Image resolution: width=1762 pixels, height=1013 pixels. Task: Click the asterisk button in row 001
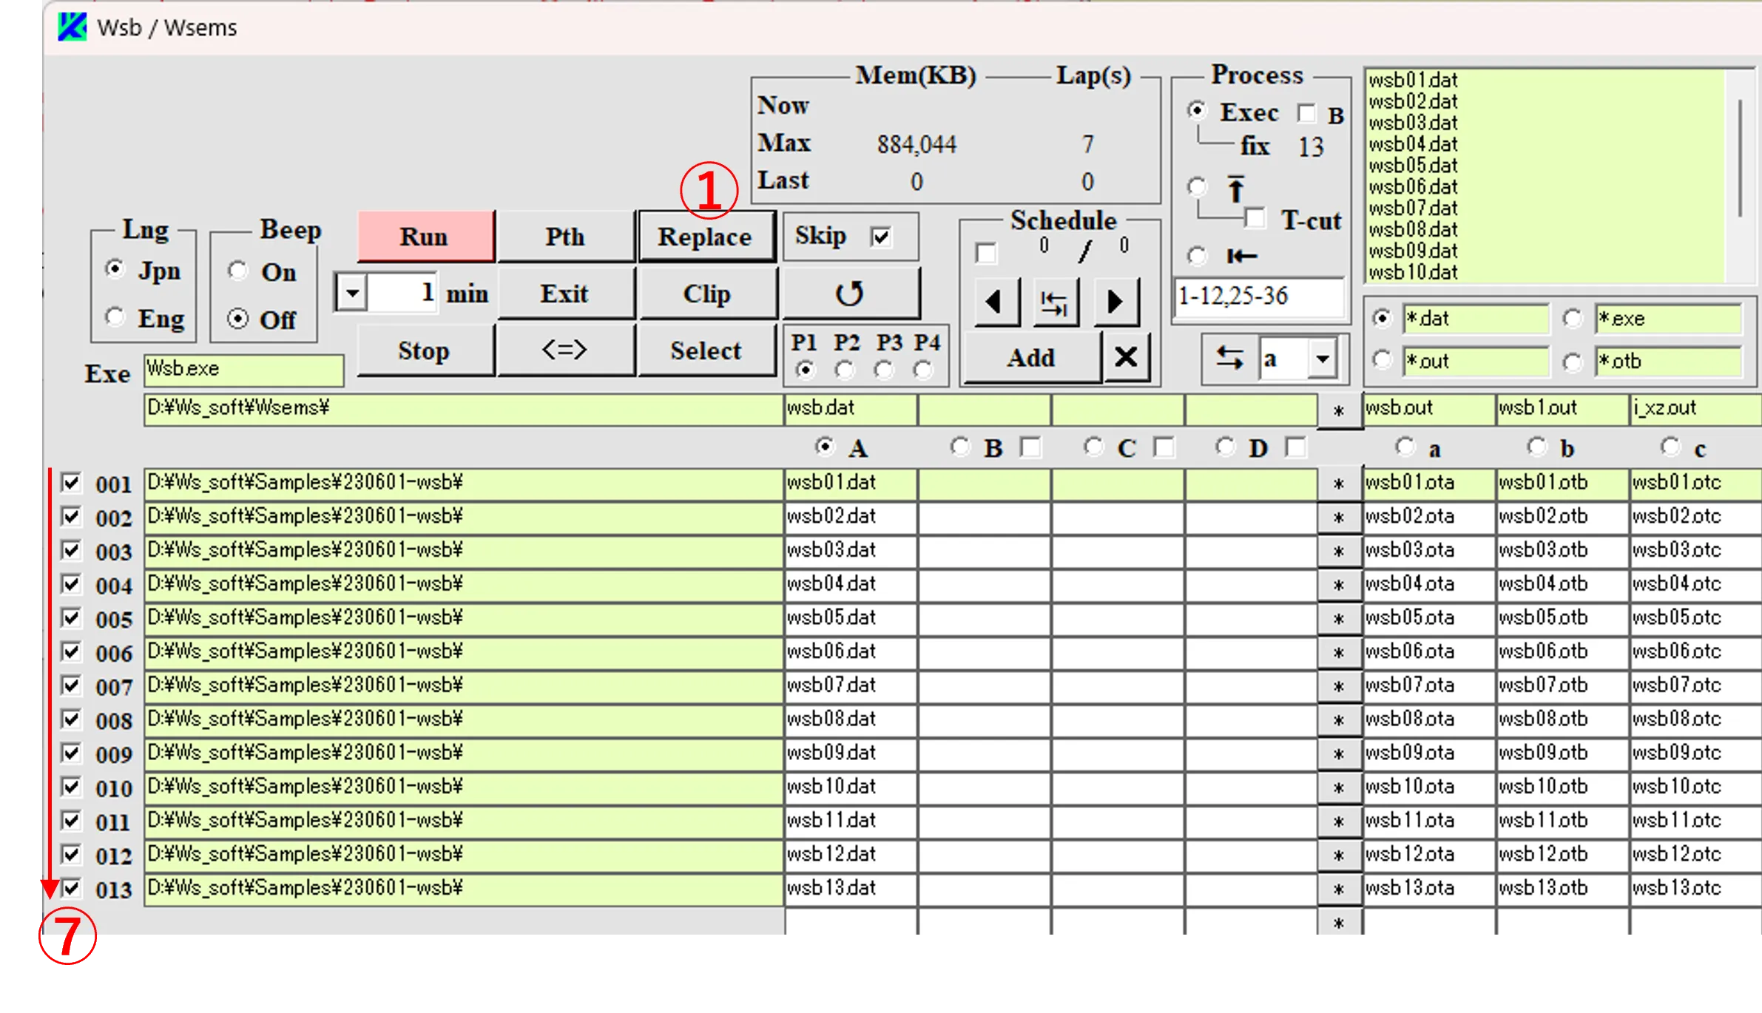[1338, 484]
